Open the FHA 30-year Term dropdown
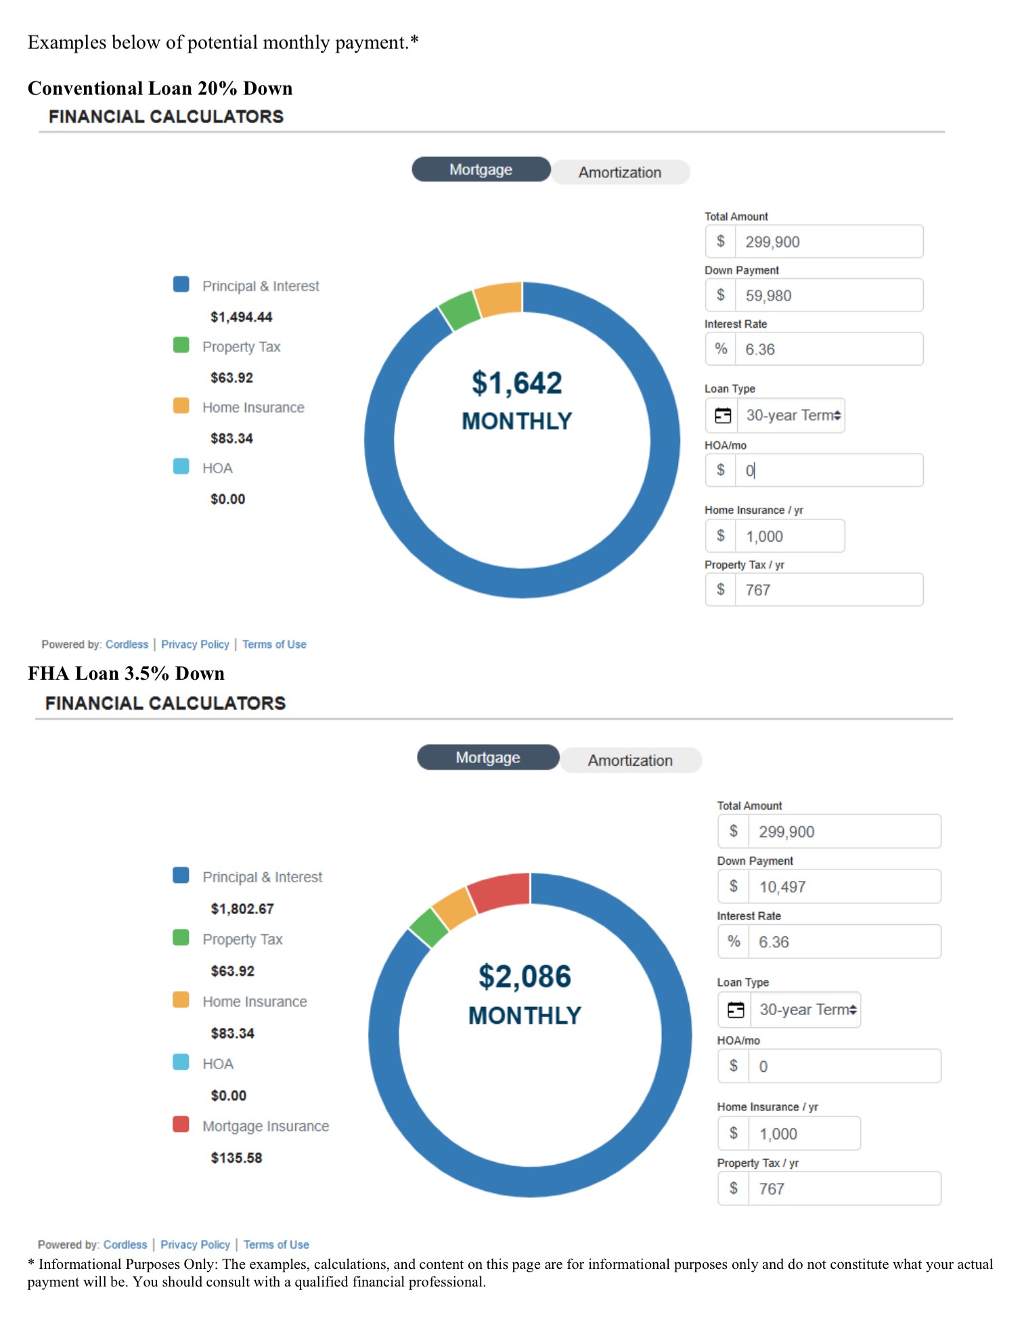1022x1317 pixels. tap(806, 1010)
